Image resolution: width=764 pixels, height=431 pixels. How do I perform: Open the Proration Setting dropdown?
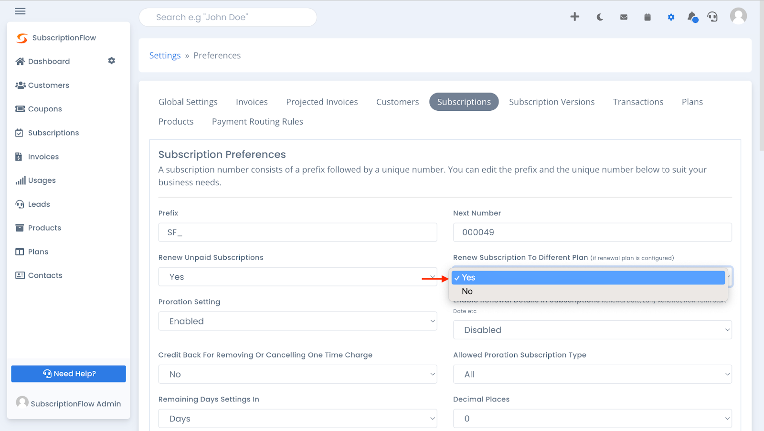tap(297, 321)
